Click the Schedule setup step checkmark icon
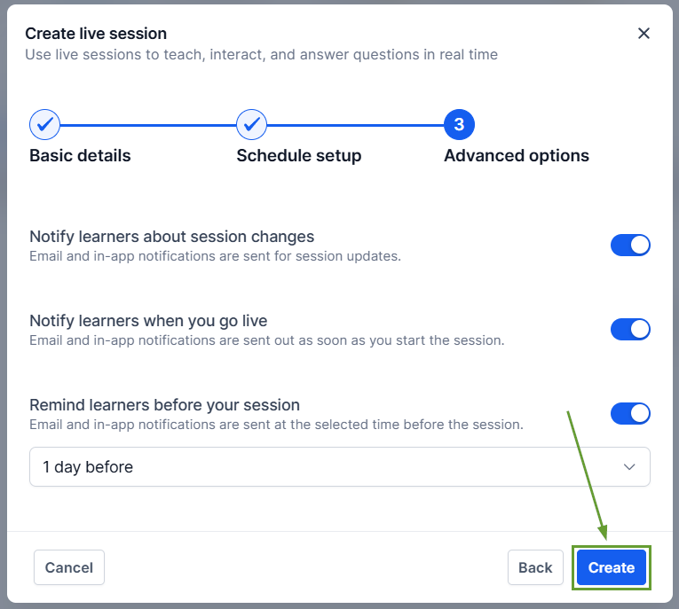 252,125
